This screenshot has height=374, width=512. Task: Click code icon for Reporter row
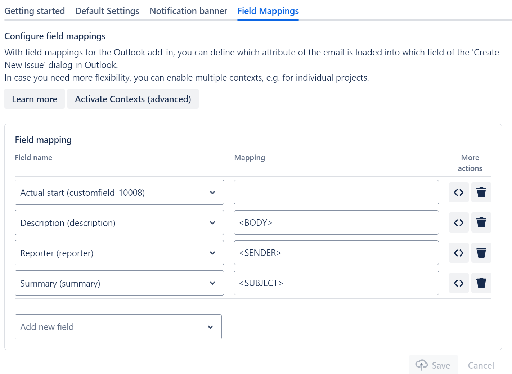point(458,253)
